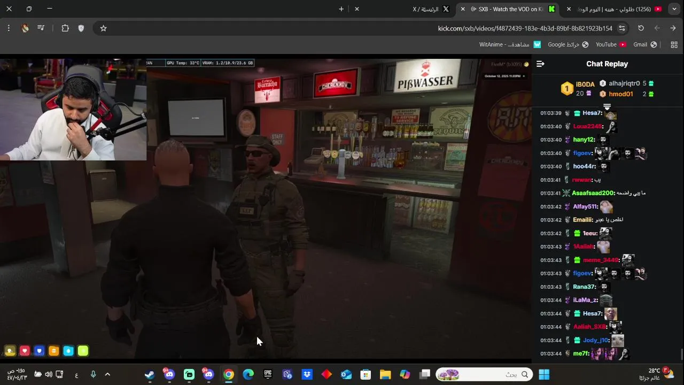Screen dimensions: 684x385
Task: Expand the gifters leaderboard handle
Action: tap(607, 106)
